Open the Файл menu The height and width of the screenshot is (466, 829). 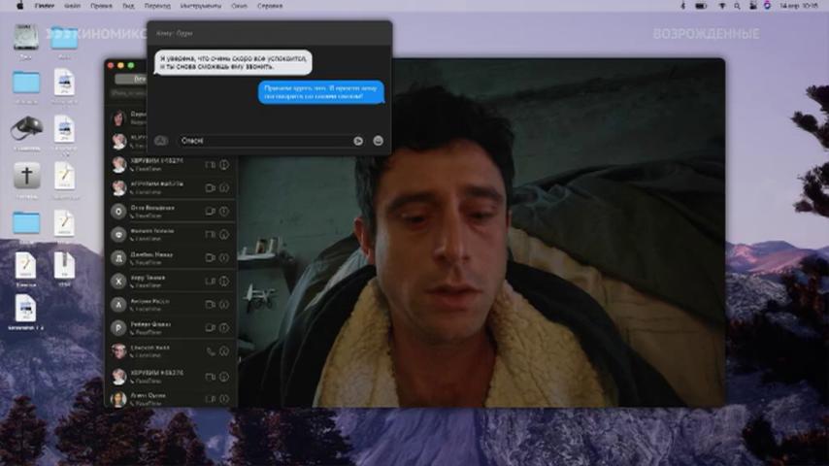[73, 6]
